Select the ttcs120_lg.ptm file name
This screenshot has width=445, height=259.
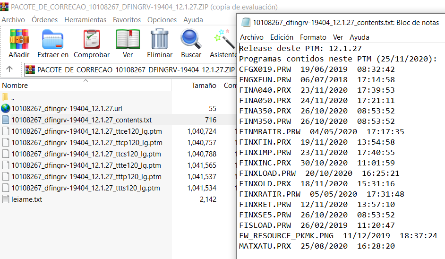click(x=86, y=154)
